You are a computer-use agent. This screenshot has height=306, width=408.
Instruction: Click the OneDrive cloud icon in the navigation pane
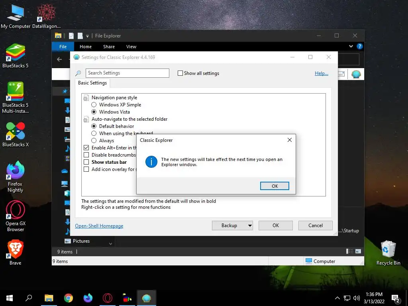click(65, 171)
